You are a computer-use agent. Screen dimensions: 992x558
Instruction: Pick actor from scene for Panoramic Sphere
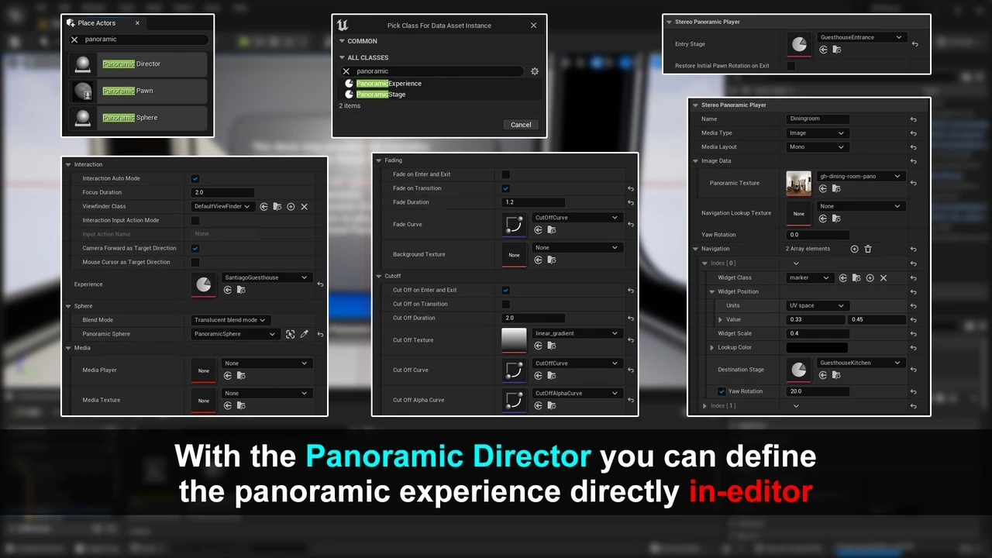click(x=291, y=334)
